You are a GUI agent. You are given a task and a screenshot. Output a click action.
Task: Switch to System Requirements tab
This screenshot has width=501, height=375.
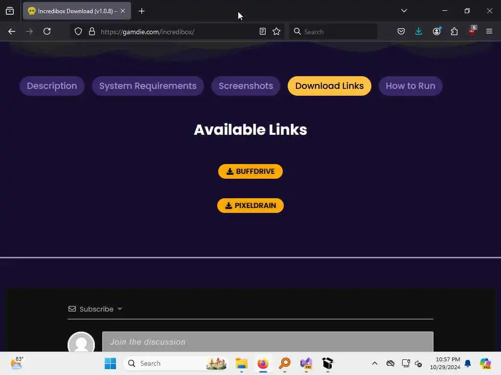[x=148, y=86]
